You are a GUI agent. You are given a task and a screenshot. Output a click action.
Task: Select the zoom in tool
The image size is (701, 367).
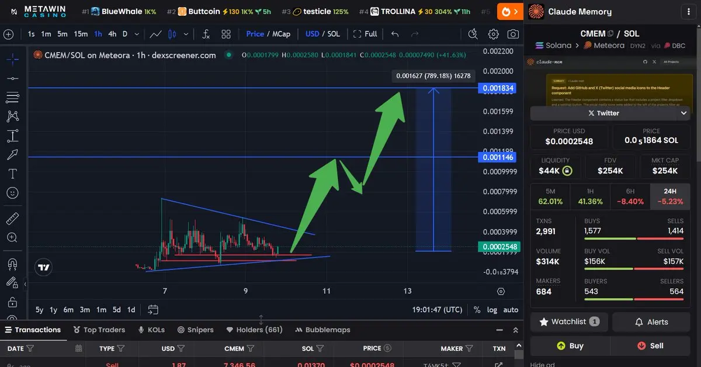(12, 238)
